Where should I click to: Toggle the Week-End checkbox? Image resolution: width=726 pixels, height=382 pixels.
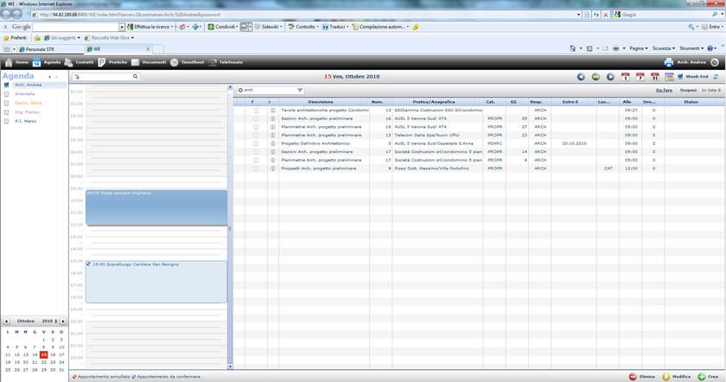pos(680,77)
